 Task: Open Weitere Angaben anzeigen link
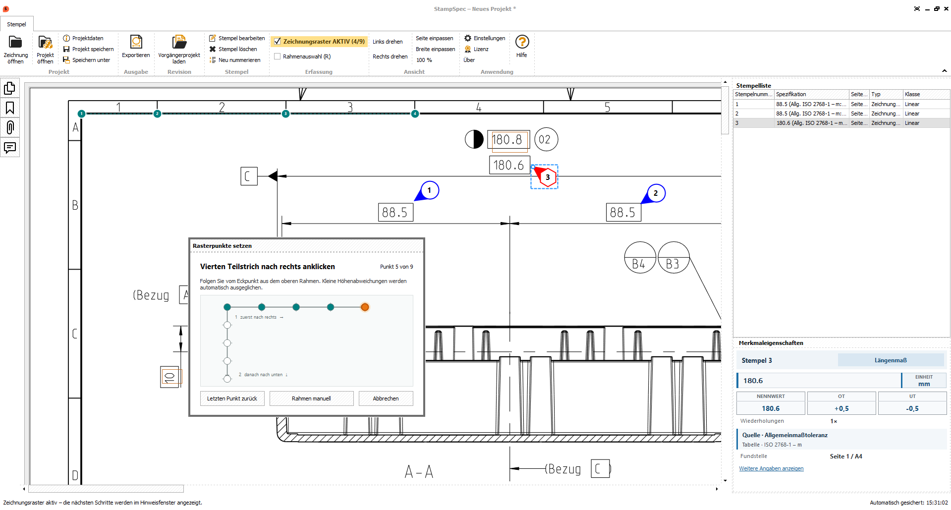tap(771, 469)
